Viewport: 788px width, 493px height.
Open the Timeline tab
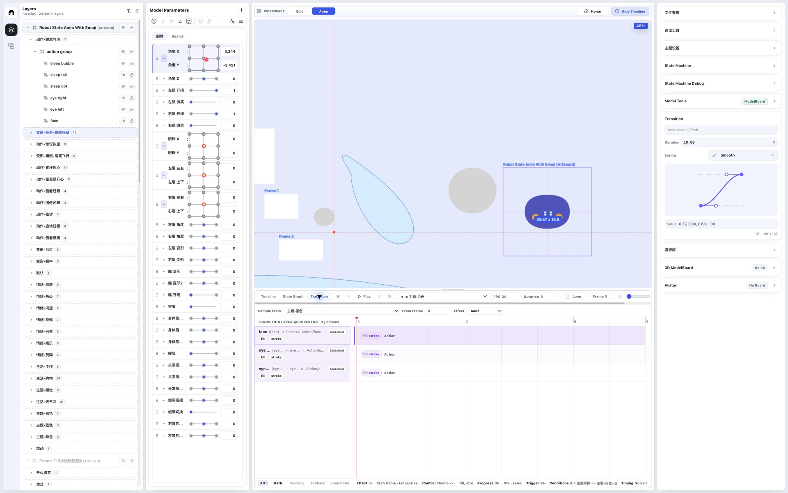pyautogui.click(x=268, y=297)
